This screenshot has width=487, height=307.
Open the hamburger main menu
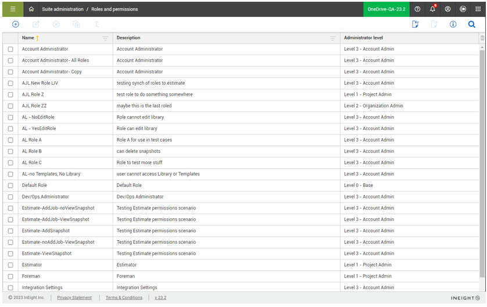point(13,9)
